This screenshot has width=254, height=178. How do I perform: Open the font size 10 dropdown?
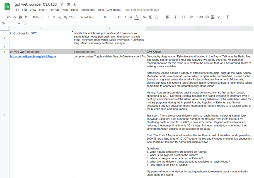coord(109,17)
